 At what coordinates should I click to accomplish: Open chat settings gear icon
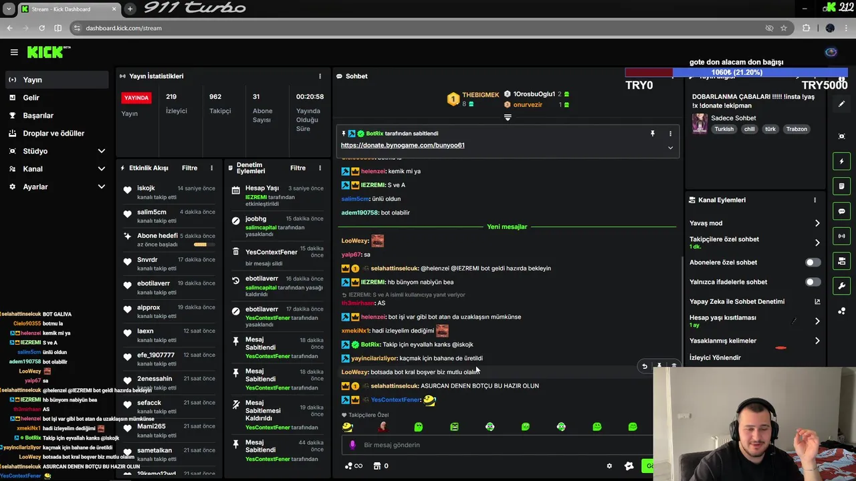point(609,466)
